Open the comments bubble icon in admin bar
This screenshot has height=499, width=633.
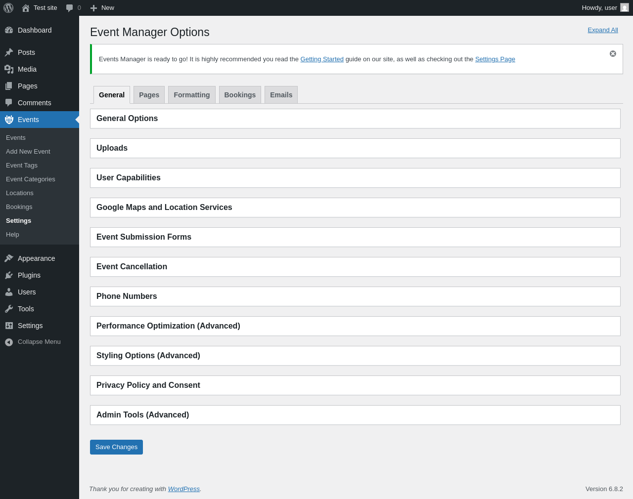(70, 8)
